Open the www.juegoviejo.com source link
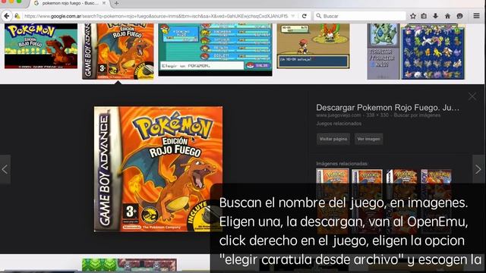The height and width of the screenshot is (273, 486). 339,115
